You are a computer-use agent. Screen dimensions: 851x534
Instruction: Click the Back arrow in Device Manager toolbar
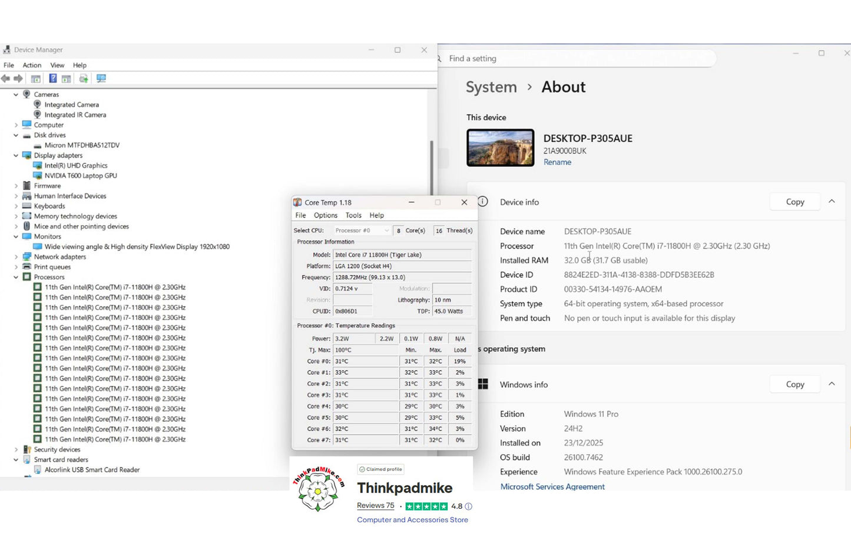(x=6, y=79)
